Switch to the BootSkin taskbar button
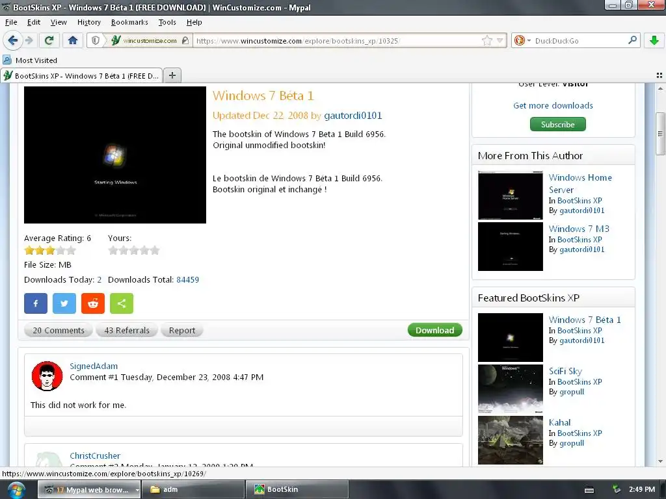Viewport: 666px width, 499px height. pyautogui.click(x=297, y=489)
